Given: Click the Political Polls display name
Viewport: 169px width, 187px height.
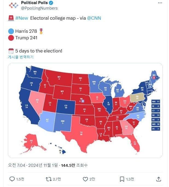Looking at the screenshot, I should coord(34,3).
